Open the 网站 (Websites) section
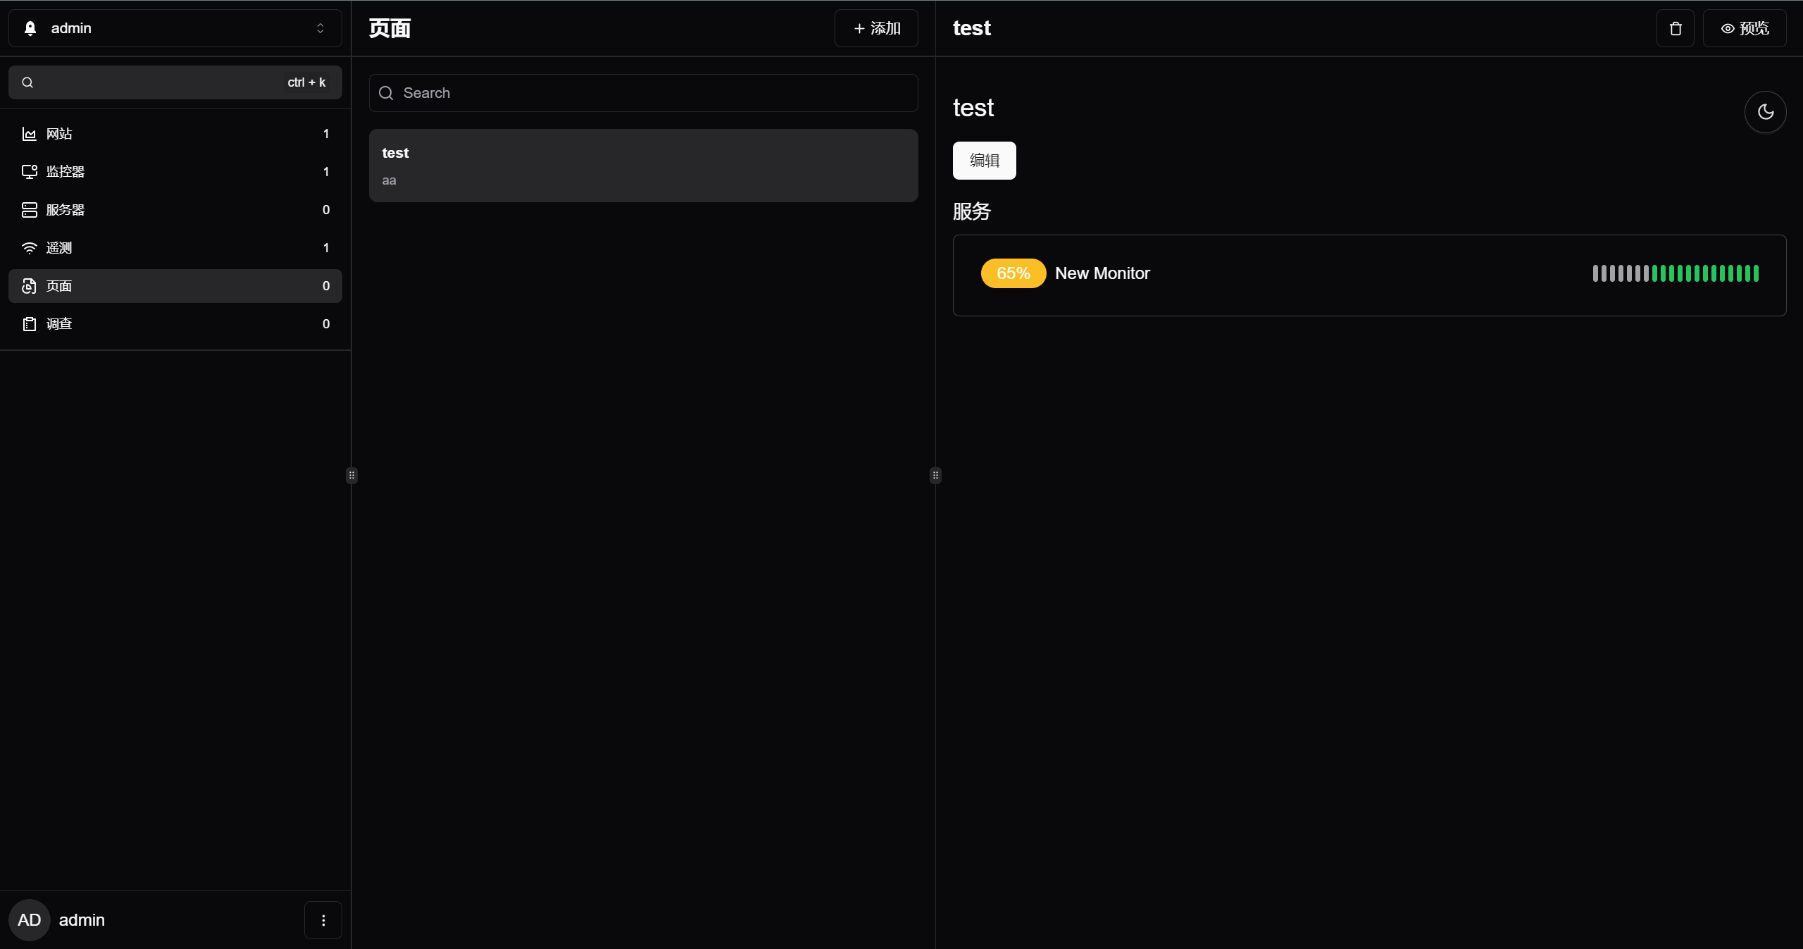This screenshot has height=949, width=1803. click(59, 134)
